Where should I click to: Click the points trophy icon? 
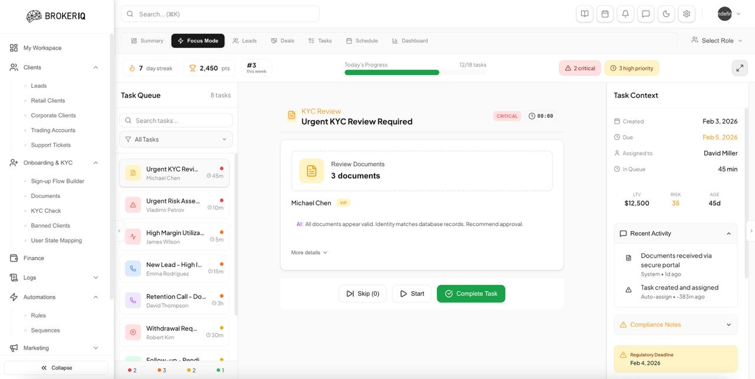[192, 68]
